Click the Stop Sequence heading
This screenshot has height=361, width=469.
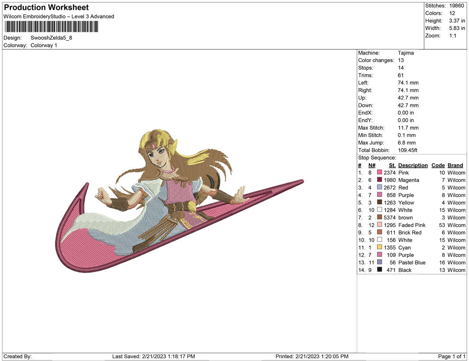point(377,158)
